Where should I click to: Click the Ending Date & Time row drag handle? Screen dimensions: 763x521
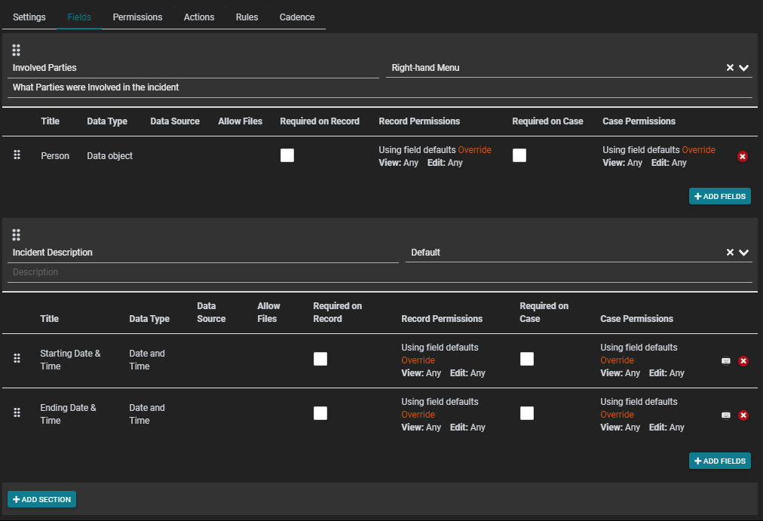(x=17, y=412)
